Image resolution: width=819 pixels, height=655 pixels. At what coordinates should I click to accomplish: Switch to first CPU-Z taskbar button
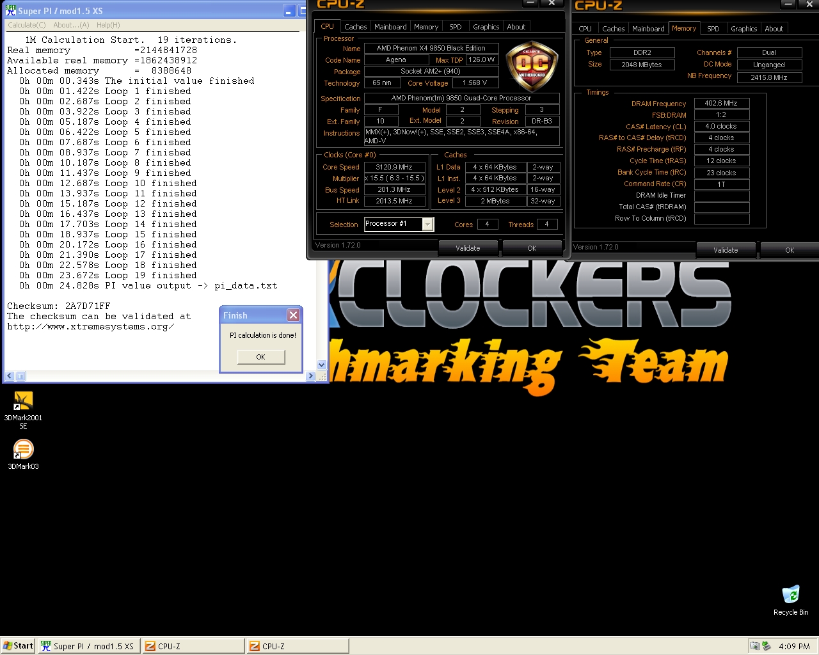193,646
